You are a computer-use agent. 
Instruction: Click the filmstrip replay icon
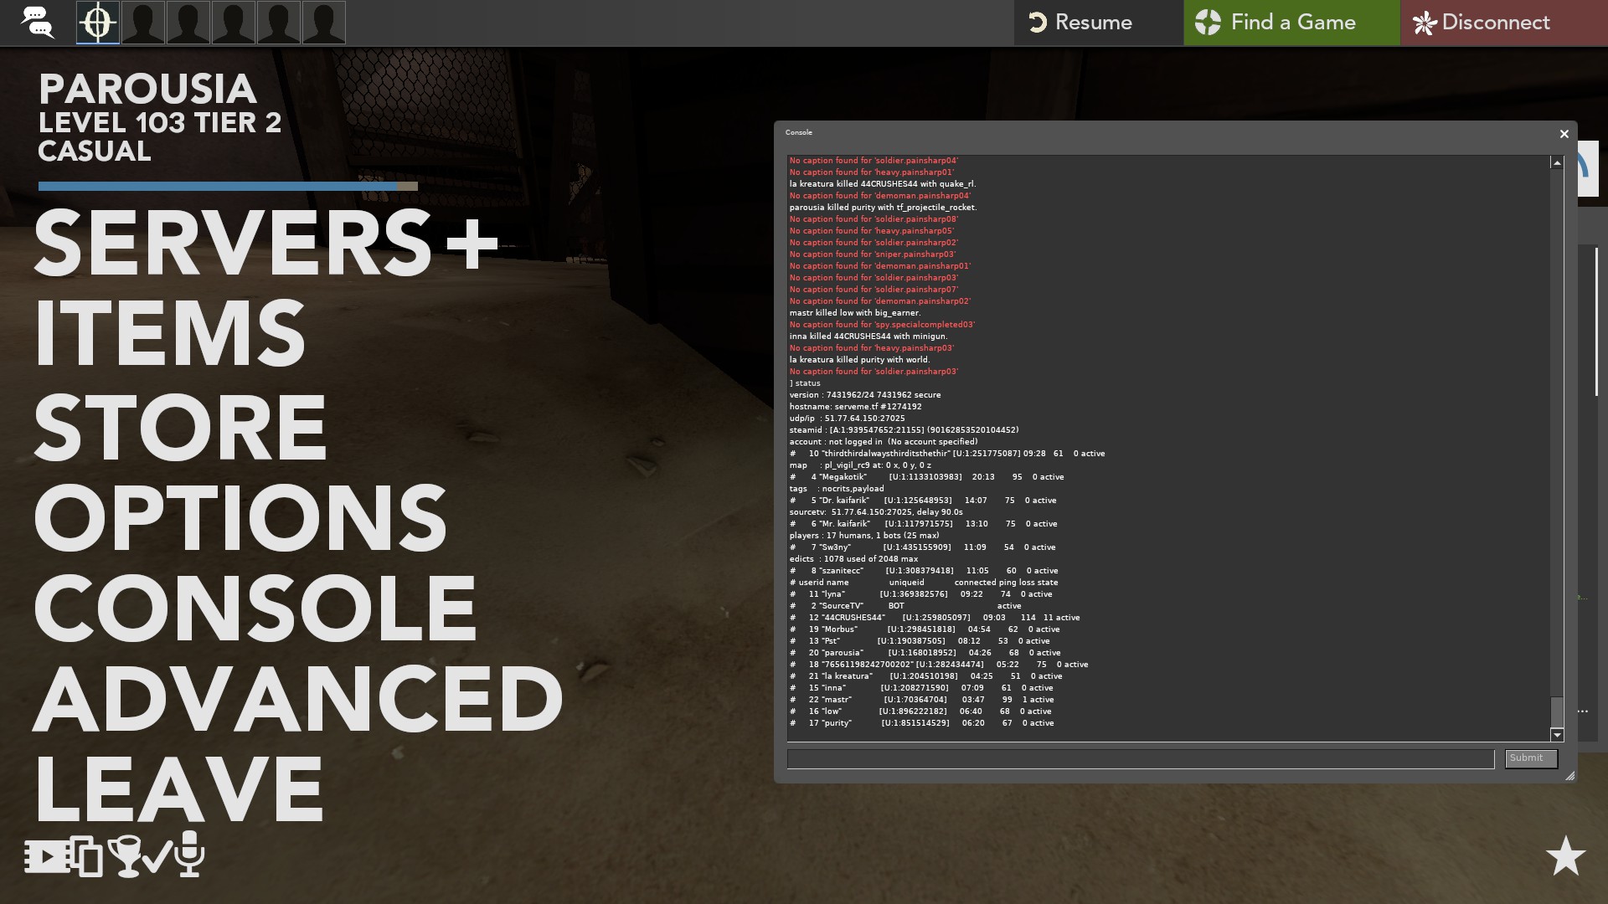pyautogui.click(x=46, y=856)
